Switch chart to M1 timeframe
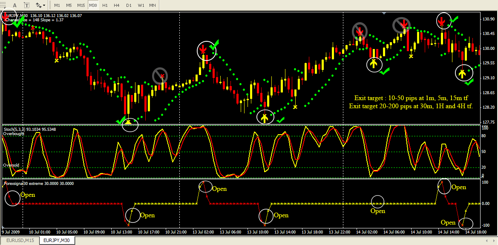 point(57,5)
